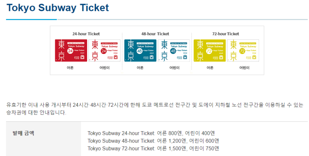
Task: Click the 어린이 label under yellow child ticket
Action: (x=244, y=68)
